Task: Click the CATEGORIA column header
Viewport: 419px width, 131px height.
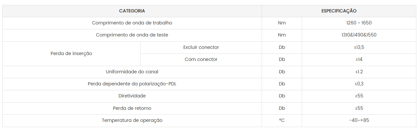Action: click(x=132, y=11)
